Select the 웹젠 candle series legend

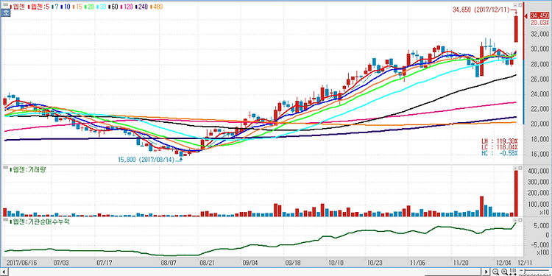(x=18, y=7)
